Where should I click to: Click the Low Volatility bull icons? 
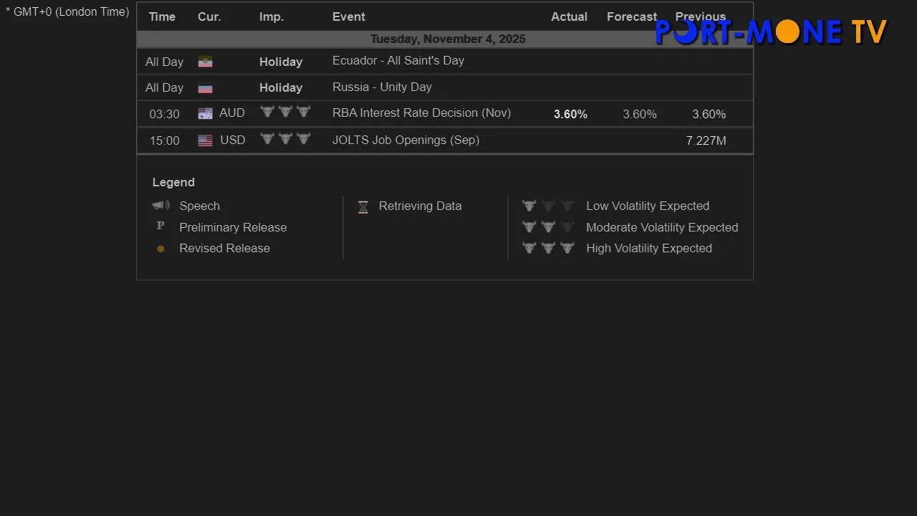tap(548, 206)
